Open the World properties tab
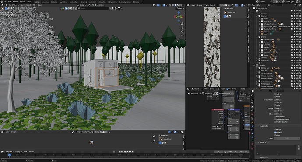 [252, 114]
